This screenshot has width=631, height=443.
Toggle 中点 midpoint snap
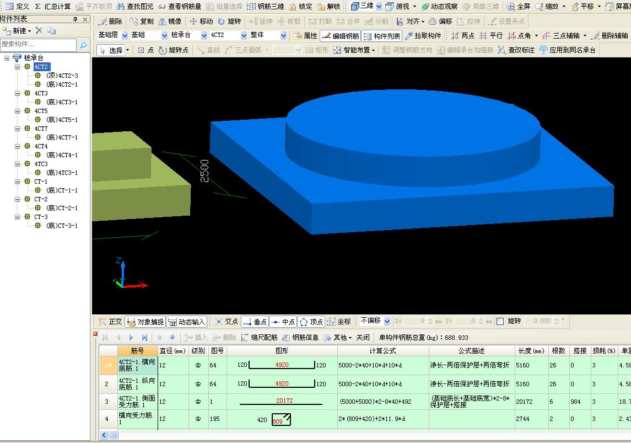(x=283, y=322)
